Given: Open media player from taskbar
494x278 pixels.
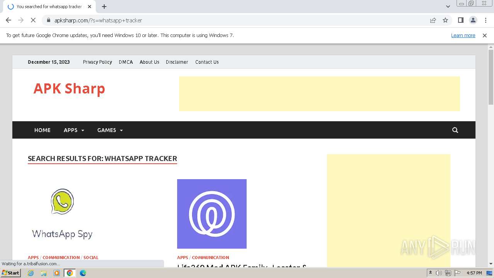Looking at the screenshot, I should [57, 273].
